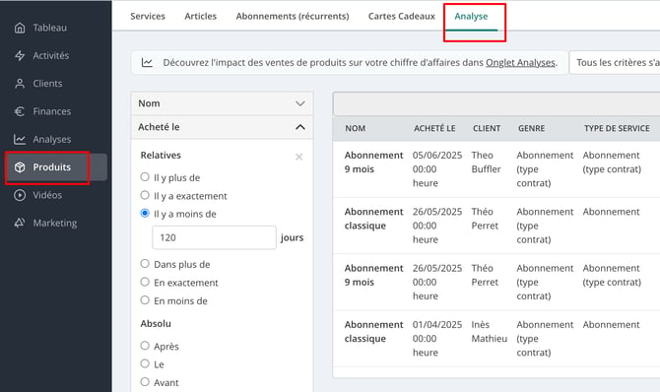Sort by TYPE DE SERVICE column header

[617, 128]
